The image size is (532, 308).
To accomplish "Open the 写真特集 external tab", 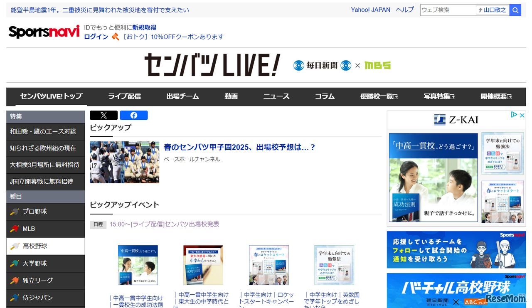I will click(x=439, y=96).
